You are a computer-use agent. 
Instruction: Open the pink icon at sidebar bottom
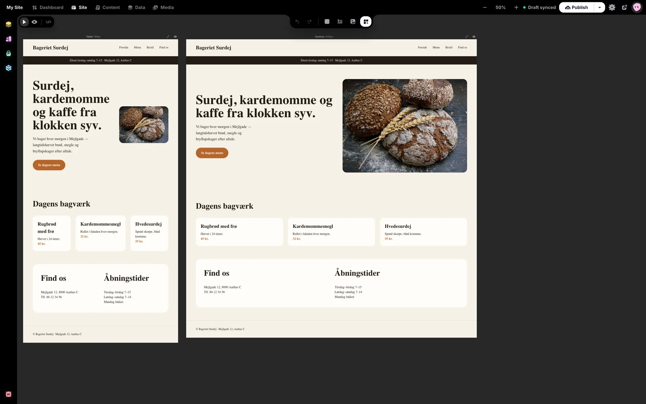pos(8,394)
